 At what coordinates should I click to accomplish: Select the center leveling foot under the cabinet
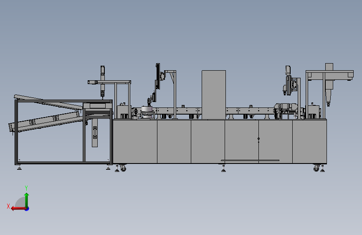pyautogui.click(x=223, y=168)
